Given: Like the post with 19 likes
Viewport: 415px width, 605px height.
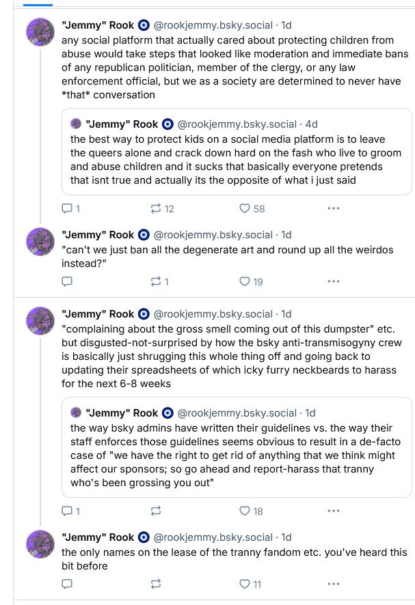Looking at the screenshot, I should point(245,281).
